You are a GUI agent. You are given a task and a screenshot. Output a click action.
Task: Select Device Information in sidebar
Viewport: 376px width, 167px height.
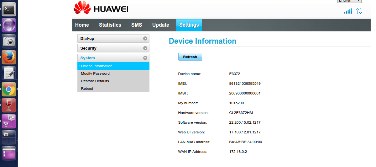[x=113, y=66]
